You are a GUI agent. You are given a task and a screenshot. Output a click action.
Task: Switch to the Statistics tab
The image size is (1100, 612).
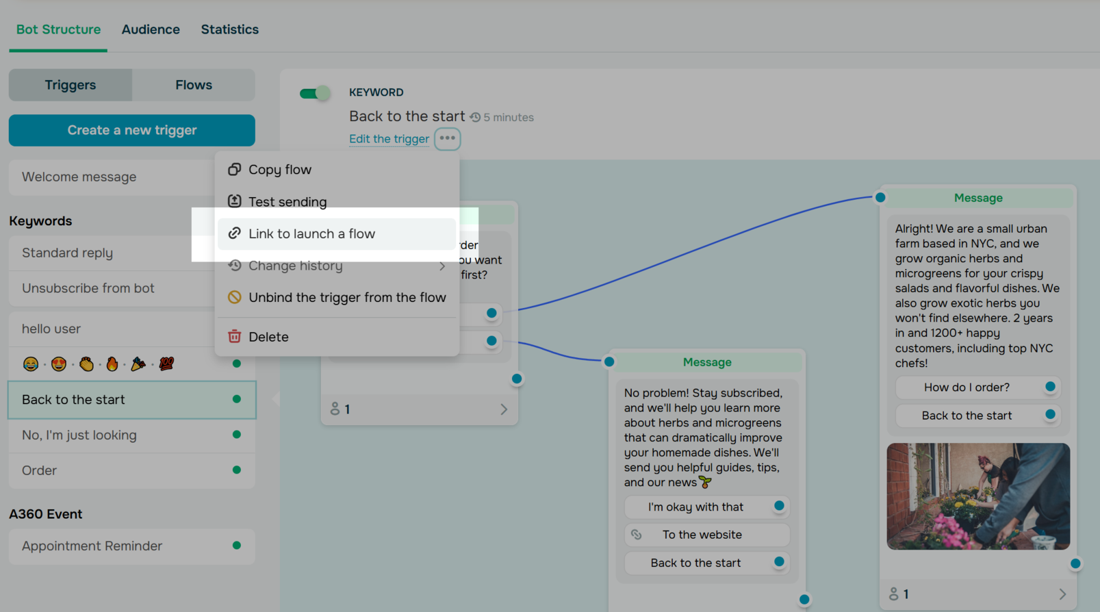pos(229,29)
